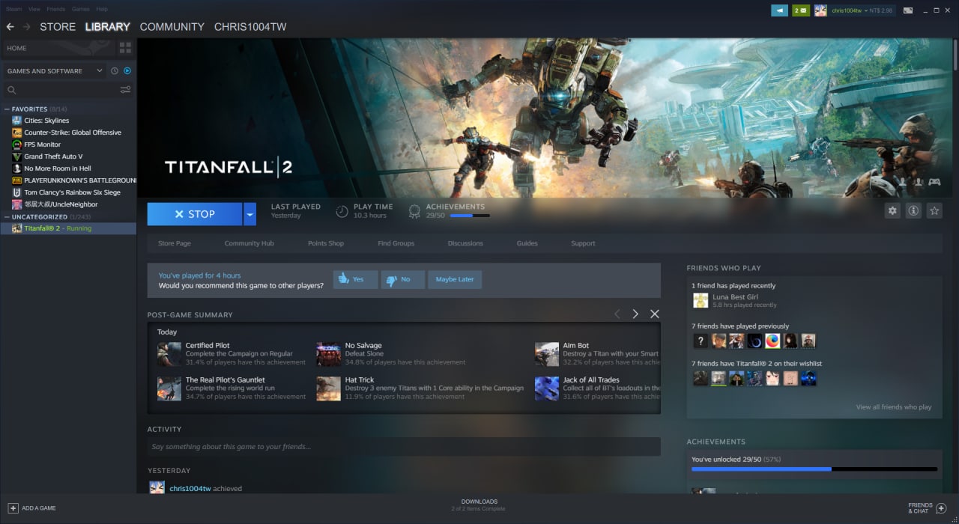This screenshot has height=524, width=959.
Task: Open the advanced filter icon beside search
Action: click(125, 90)
